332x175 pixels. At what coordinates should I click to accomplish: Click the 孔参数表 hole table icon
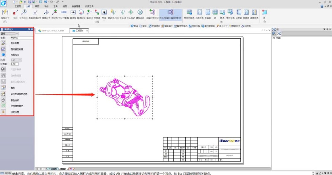click(200, 13)
